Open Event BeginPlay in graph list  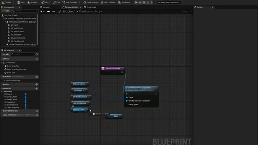(12, 66)
